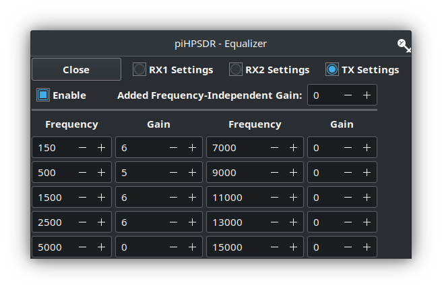The height and width of the screenshot is (289, 442).
Task: Increase the 13000 frequency value
Action: tap(294, 222)
